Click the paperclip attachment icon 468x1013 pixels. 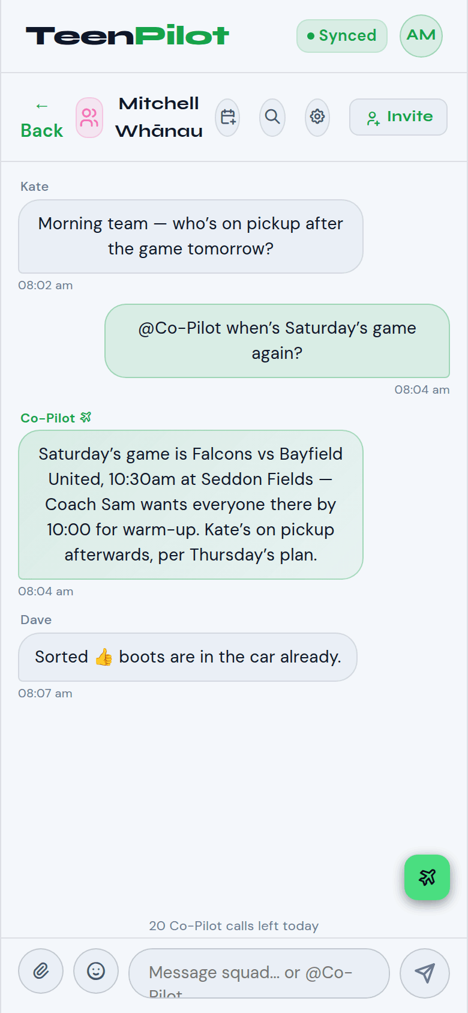[41, 971]
